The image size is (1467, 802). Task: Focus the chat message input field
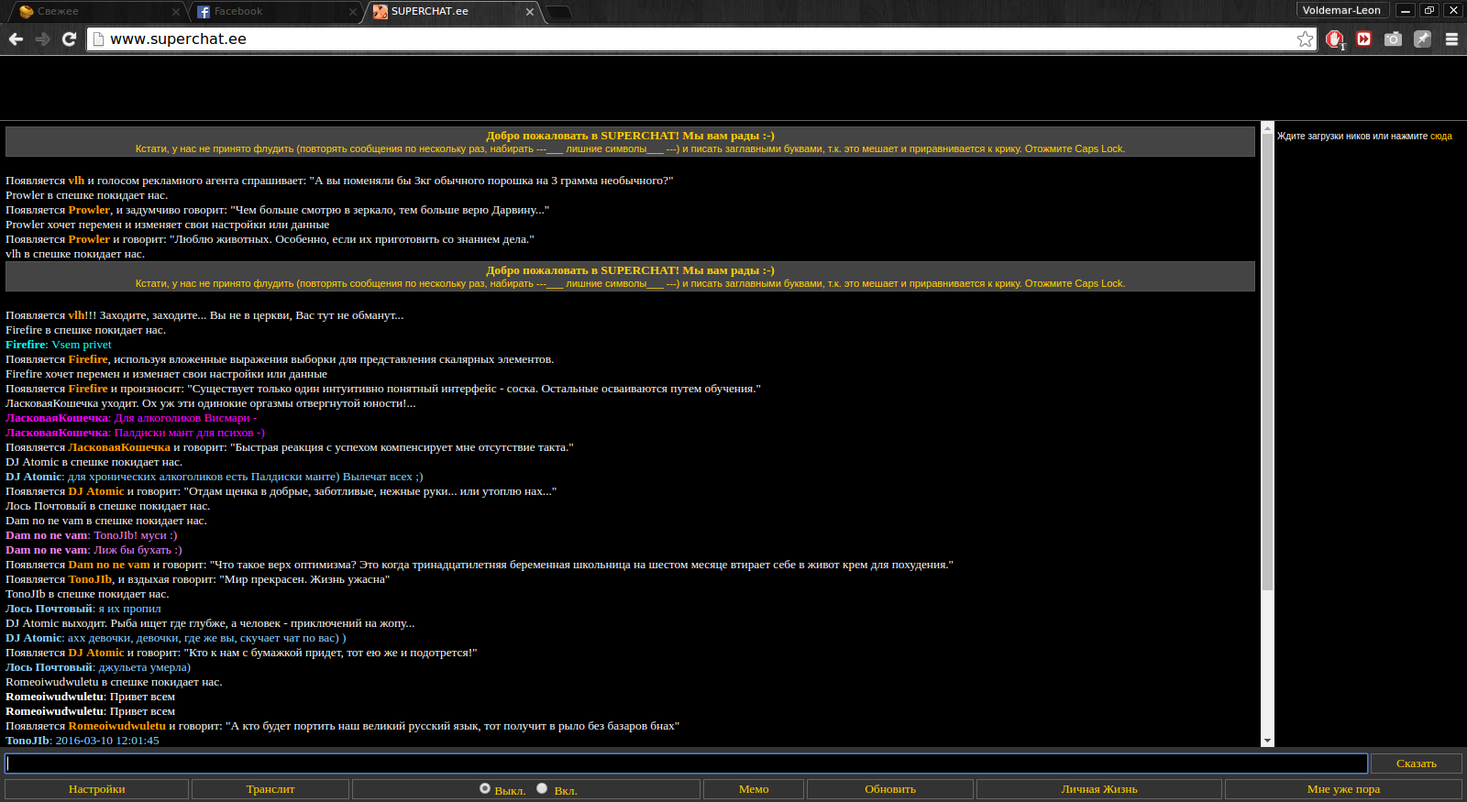point(687,764)
